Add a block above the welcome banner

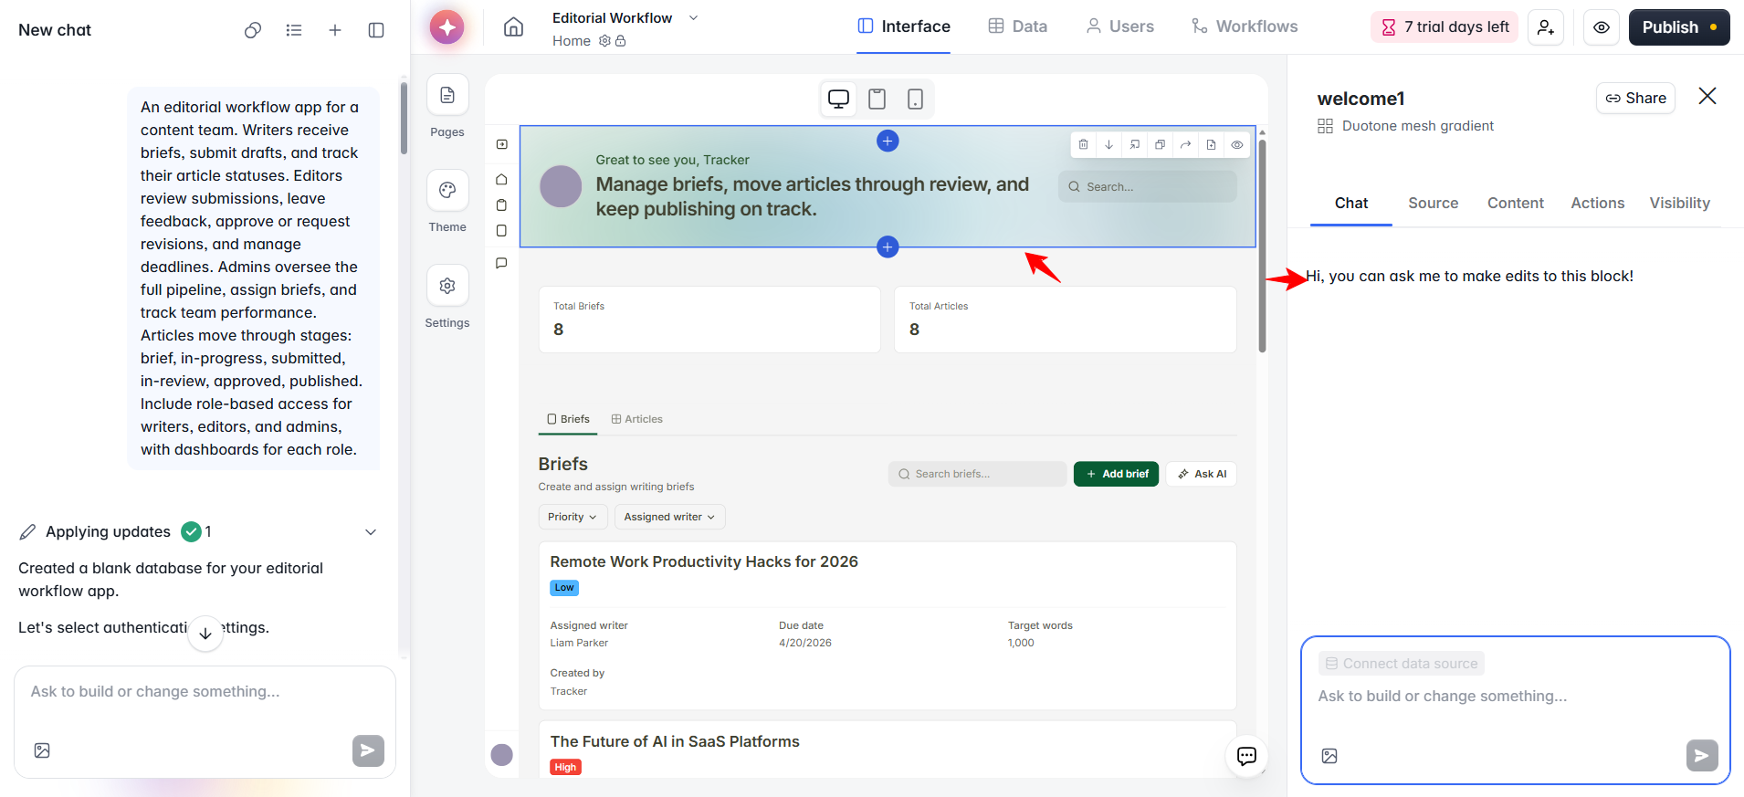click(x=888, y=141)
